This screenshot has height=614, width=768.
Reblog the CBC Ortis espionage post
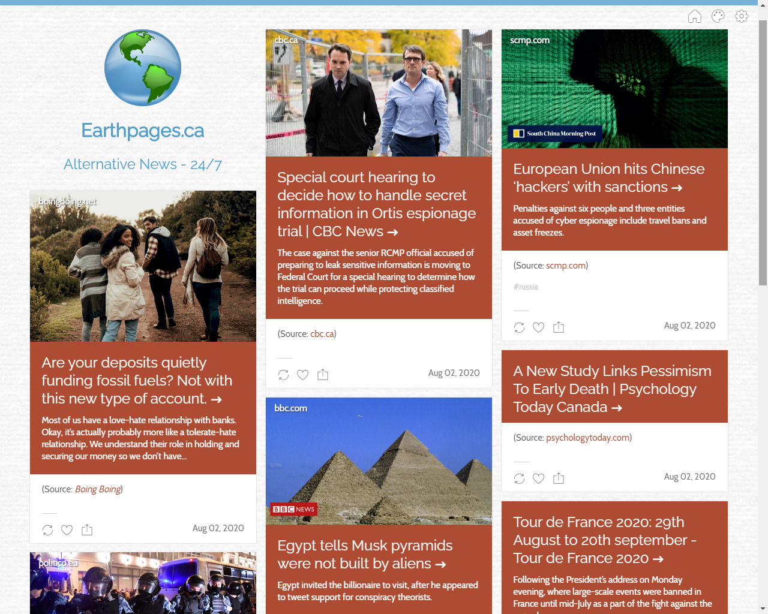click(x=284, y=375)
